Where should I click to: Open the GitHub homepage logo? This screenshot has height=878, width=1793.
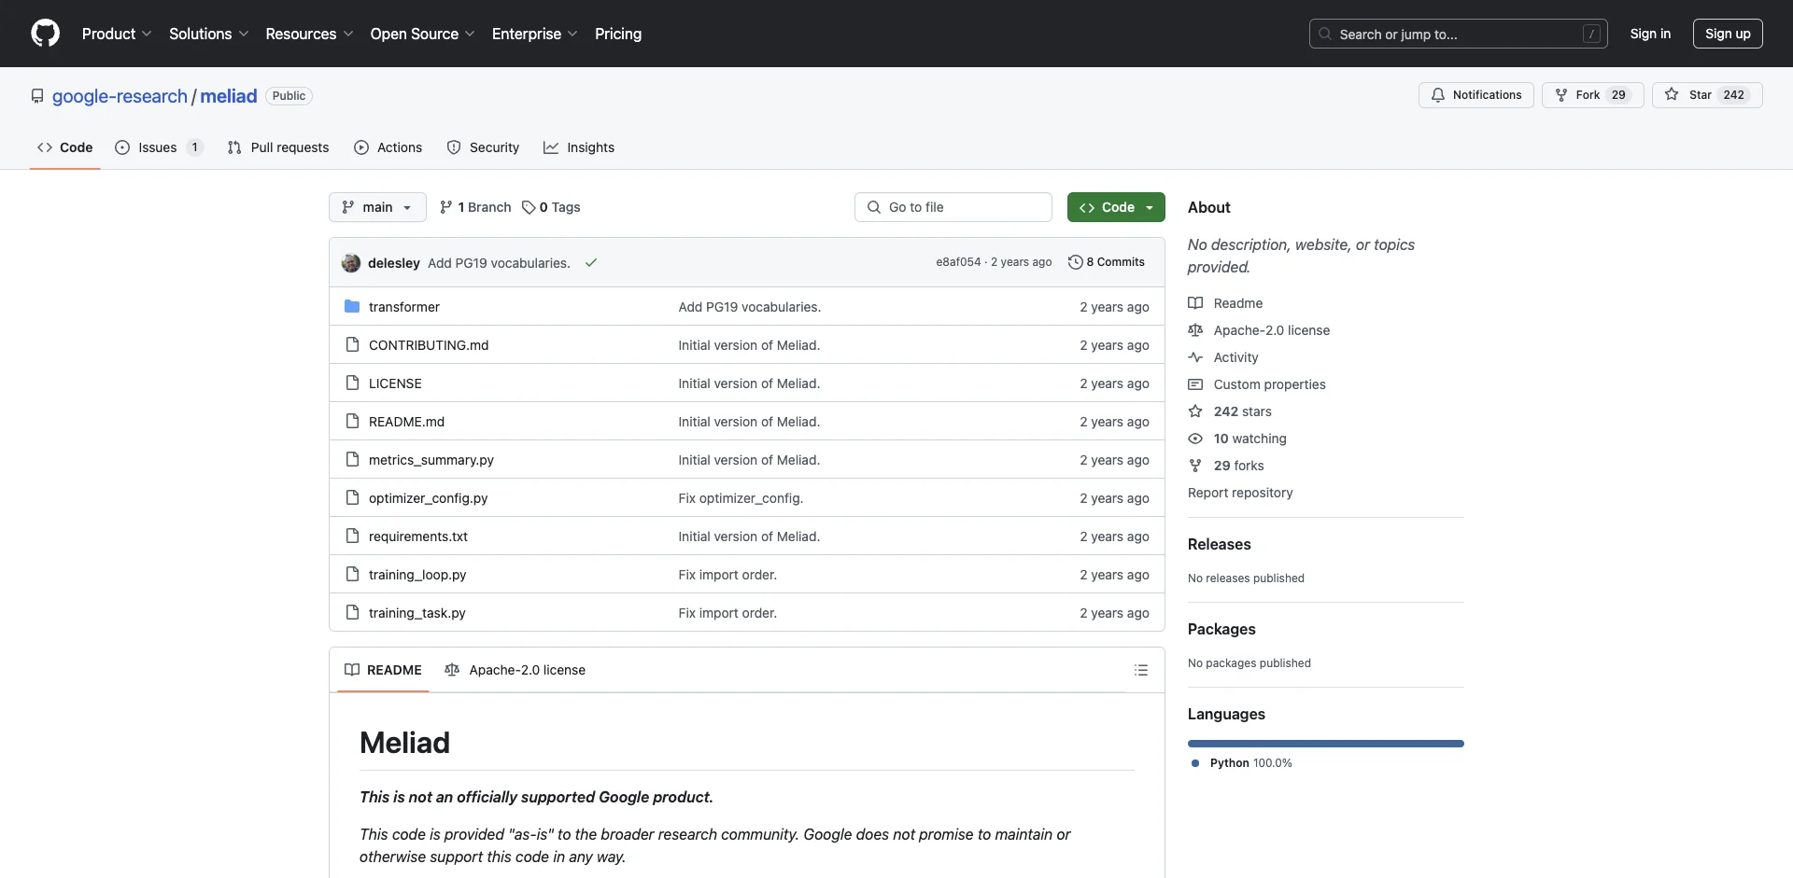tap(45, 34)
